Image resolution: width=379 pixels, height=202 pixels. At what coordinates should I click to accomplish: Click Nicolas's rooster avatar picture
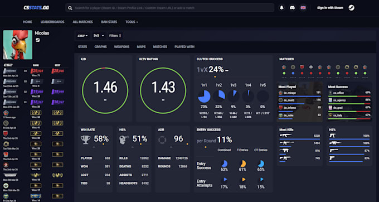click(x=18, y=45)
